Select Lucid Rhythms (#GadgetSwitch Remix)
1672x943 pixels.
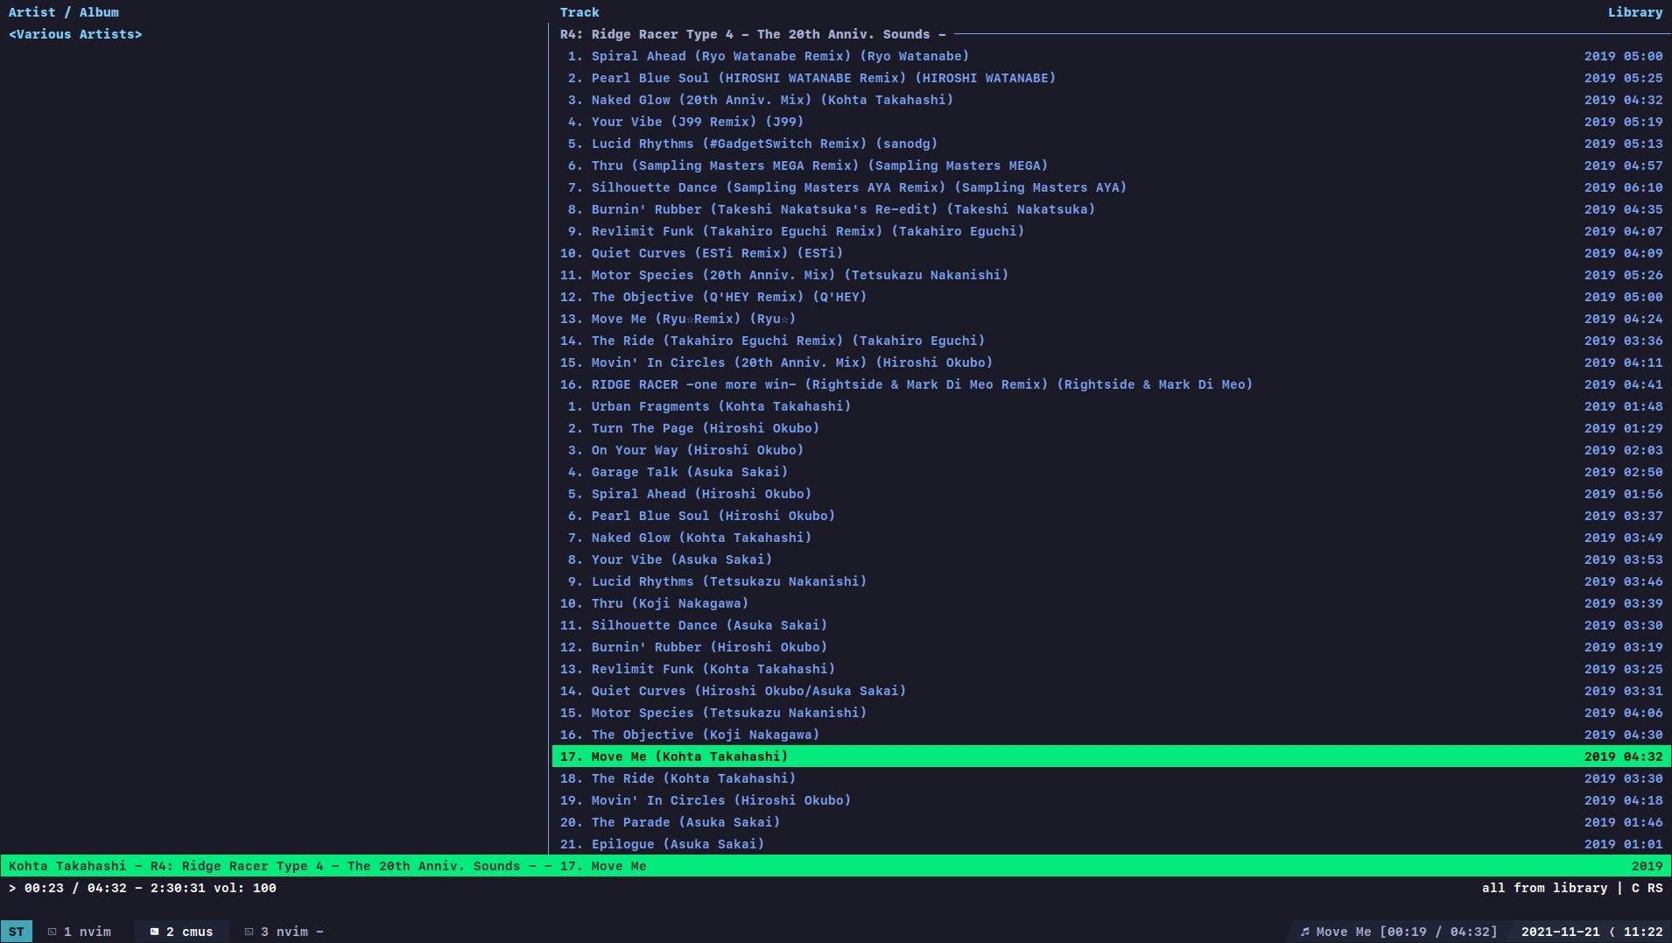click(1112, 144)
